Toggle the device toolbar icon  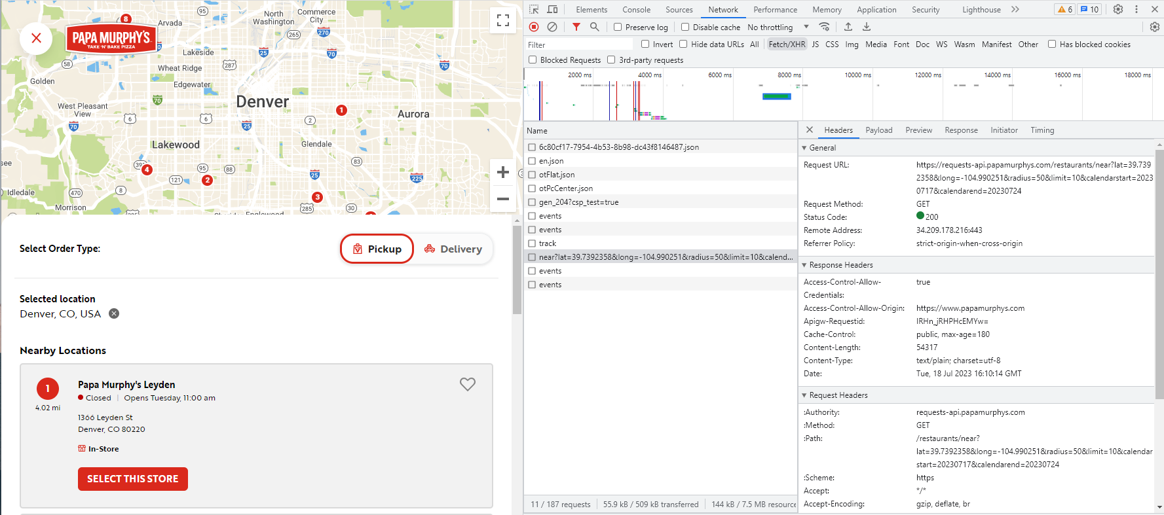click(552, 9)
